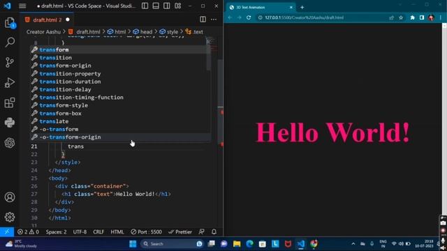
Task: Split the editor to the right
Action: [203, 20]
